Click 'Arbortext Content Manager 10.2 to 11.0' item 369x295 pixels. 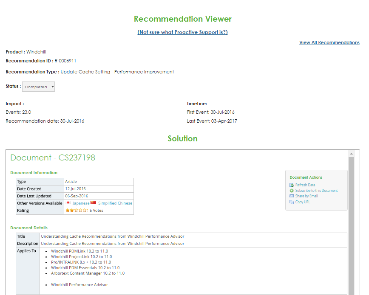tap(88, 273)
